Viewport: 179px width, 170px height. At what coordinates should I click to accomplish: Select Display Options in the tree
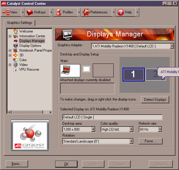click(30, 46)
